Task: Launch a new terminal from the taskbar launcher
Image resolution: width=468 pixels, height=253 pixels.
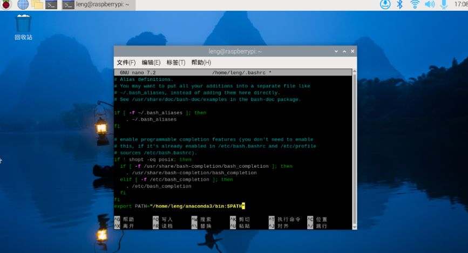Action: (x=51, y=5)
